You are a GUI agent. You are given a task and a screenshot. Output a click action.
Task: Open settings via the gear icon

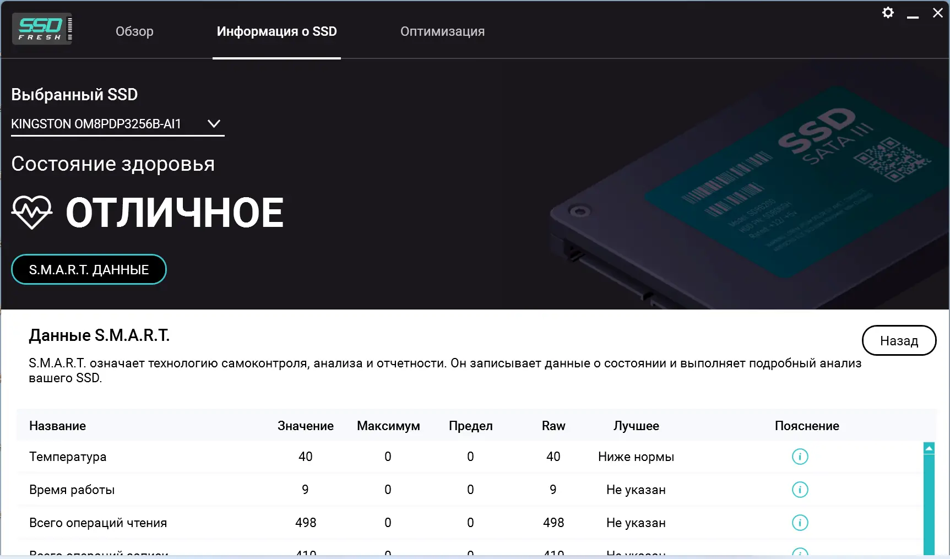click(x=888, y=13)
